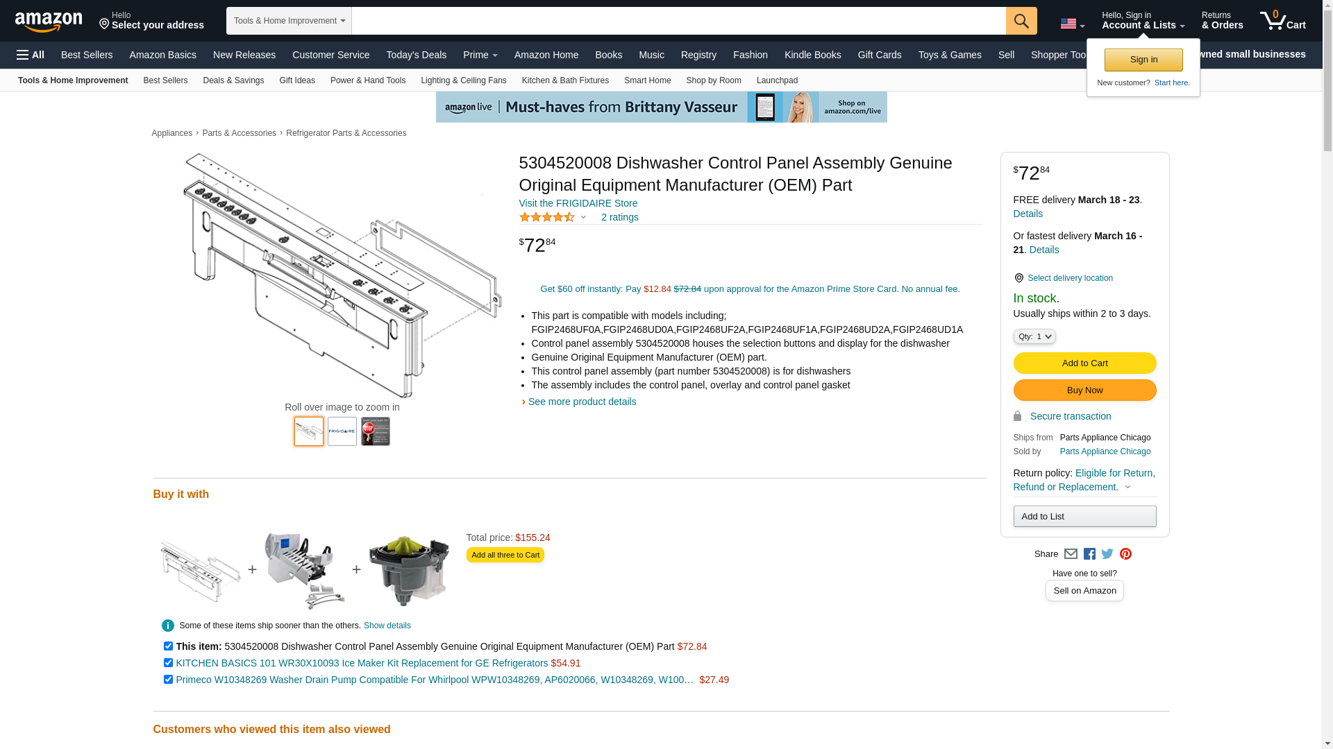Click the search magnifier button
This screenshot has height=749, width=1333.
tap(1021, 21)
